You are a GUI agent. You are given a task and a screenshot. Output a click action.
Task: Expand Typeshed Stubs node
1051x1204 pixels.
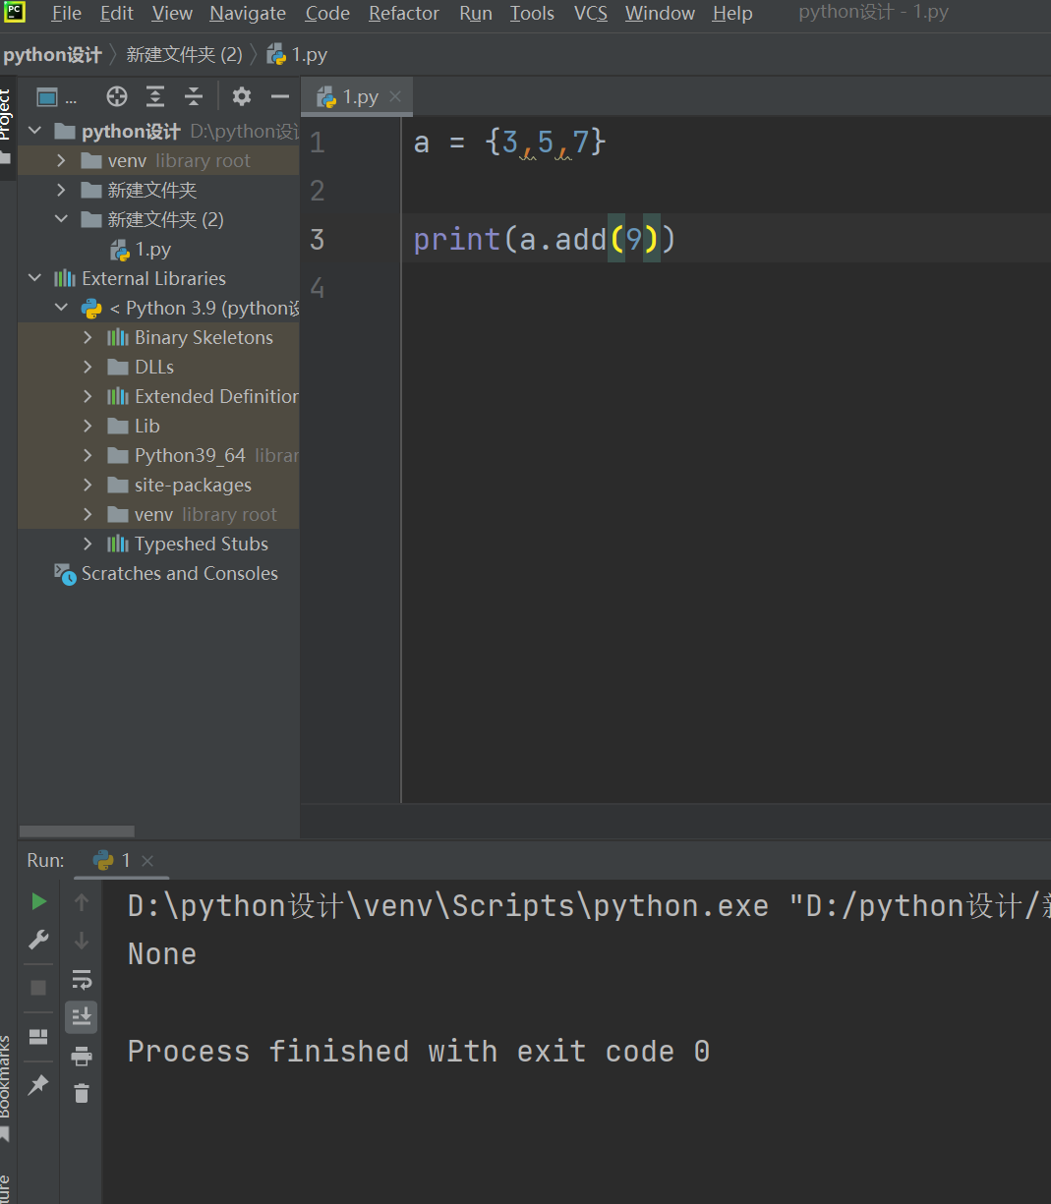88,544
